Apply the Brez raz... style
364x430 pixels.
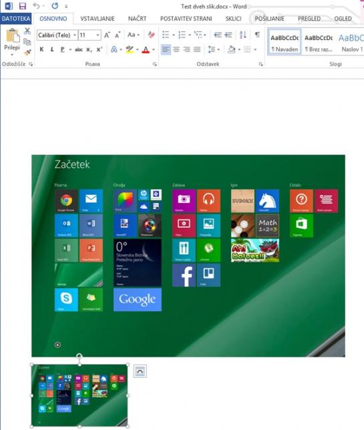point(319,42)
